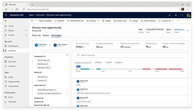Expand the Process dropdown arrow
Image resolution: width=194 pixels, height=111 pixels.
98,21
